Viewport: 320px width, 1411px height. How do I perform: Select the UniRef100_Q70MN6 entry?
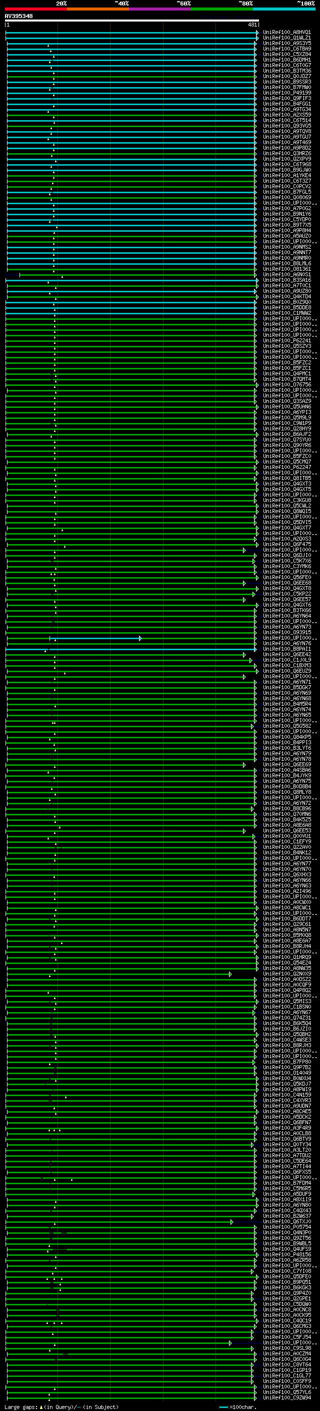287,814
